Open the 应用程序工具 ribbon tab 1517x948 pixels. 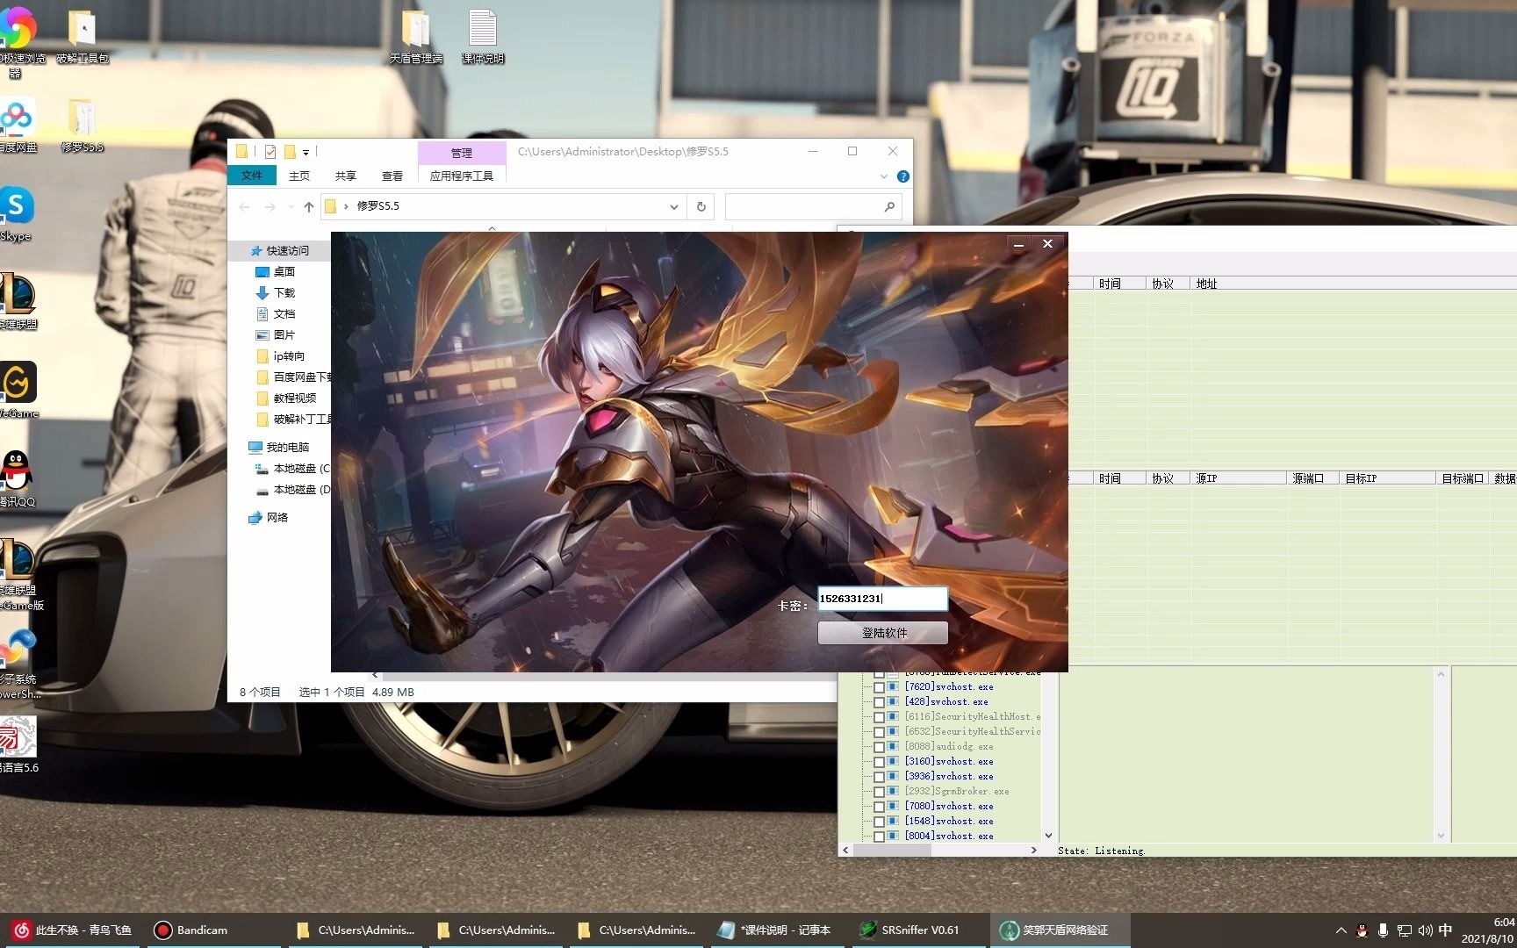tap(462, 176)
